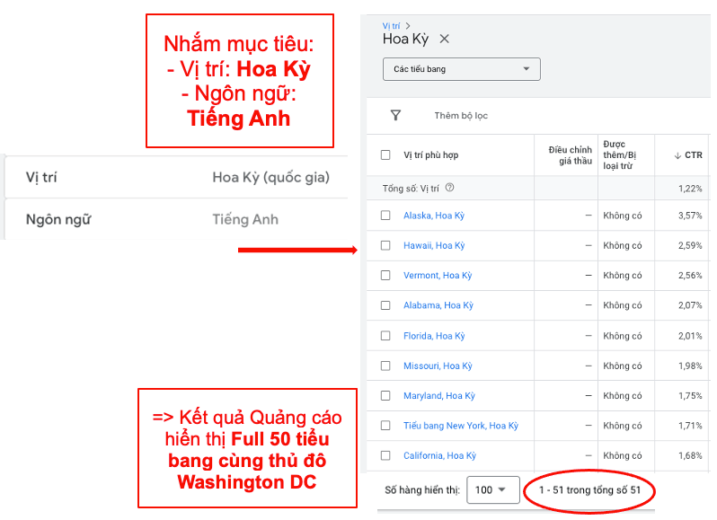Check the Hawaii, Hoa Kỳ row checkbox
The width and height of the screenshot is (717, 520).
(x=385, y=245)
